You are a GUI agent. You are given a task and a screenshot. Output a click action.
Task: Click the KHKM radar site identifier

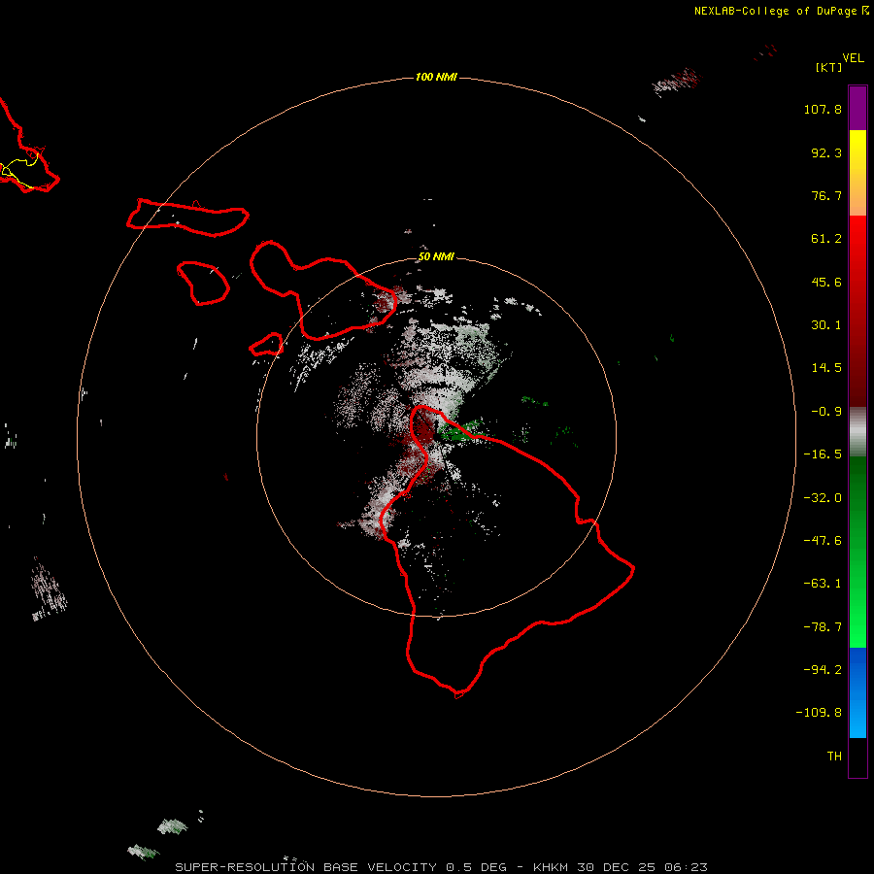pyautogui.click(x=552, y=867)
